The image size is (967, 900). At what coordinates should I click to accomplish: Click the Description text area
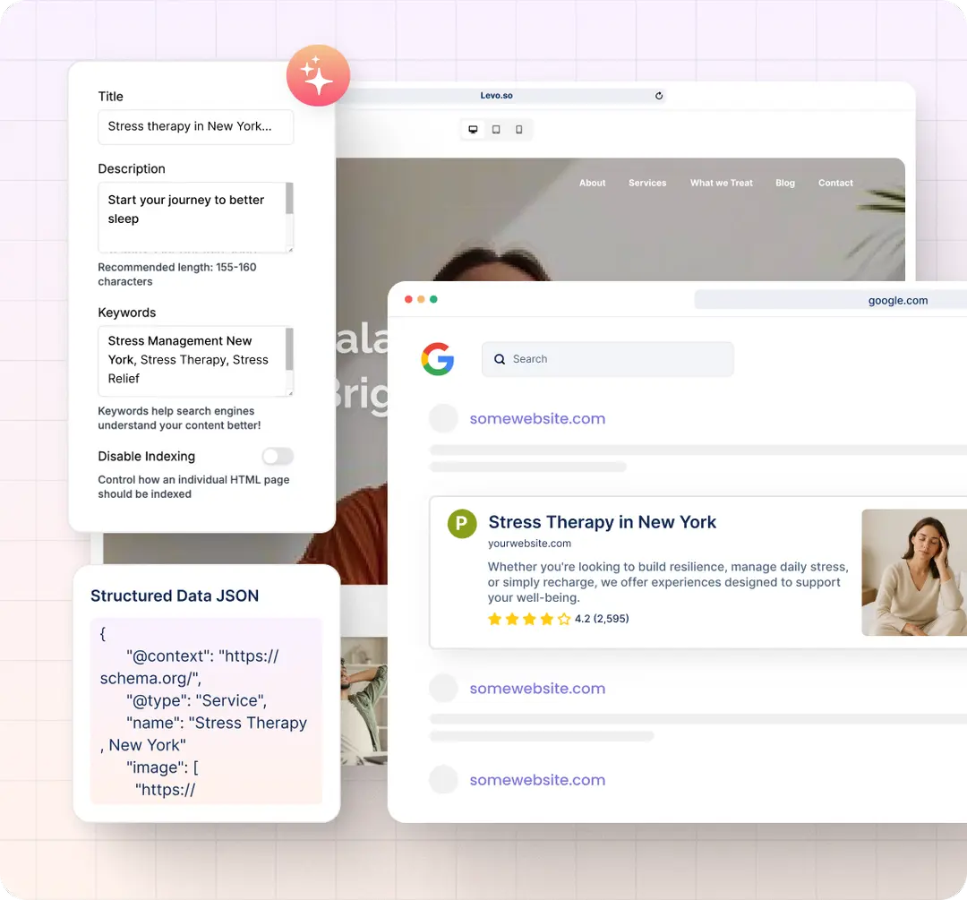(195, 217)
